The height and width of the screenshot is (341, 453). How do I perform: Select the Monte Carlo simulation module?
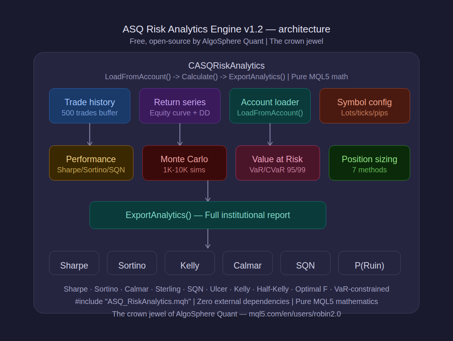(184, 163)
